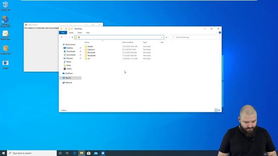278x156 pixels.
Task: Click the Search Roaming box
Action: [195, 37]
